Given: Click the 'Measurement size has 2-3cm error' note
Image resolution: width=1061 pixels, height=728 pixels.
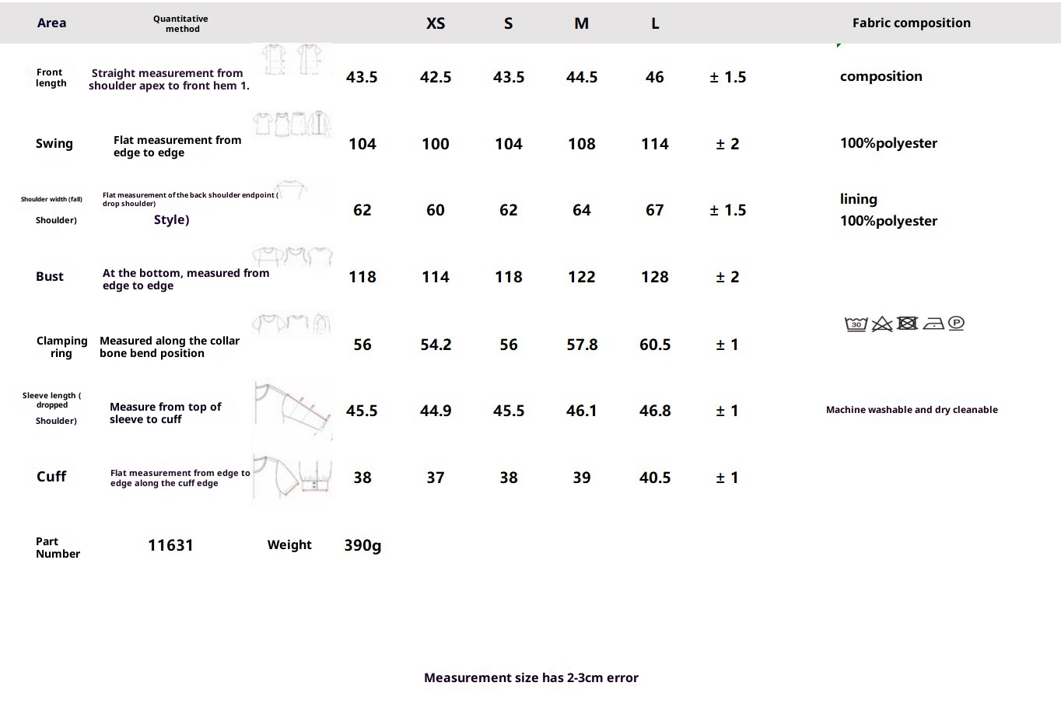Looking at the screenshot, I should pyautogui.click(x=530, y=677).
